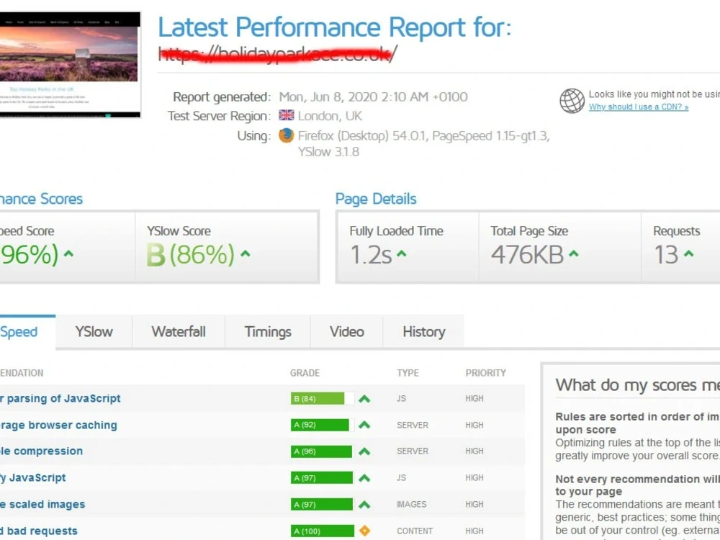This screenshot has width=720, height=540.
Task: Click the 'Page Details' heading
Action: (x=376, y=199)
